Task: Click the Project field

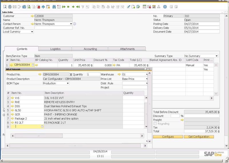Action: pos(135,87)
